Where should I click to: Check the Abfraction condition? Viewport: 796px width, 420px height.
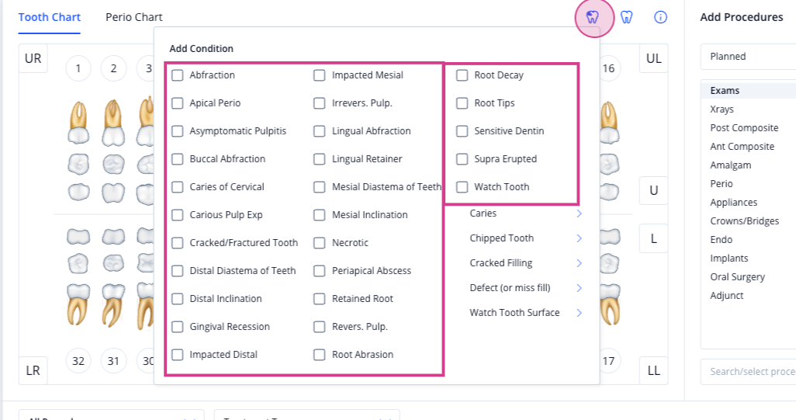point(177,75)
